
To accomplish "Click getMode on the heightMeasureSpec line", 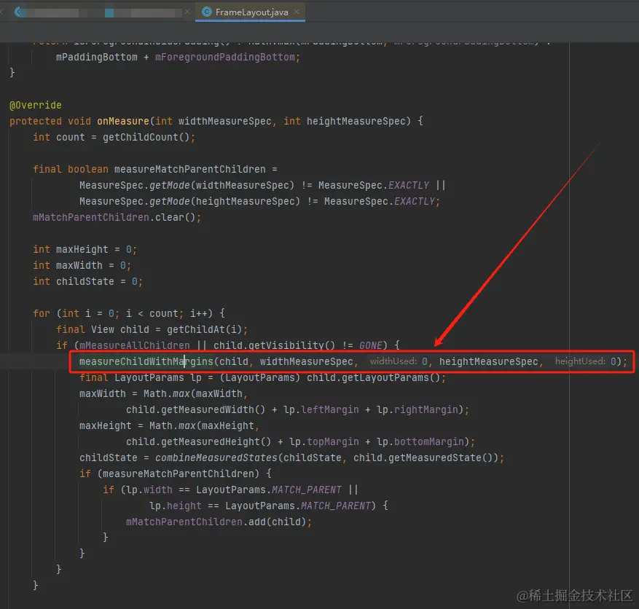I will click(x=170, y=201).
